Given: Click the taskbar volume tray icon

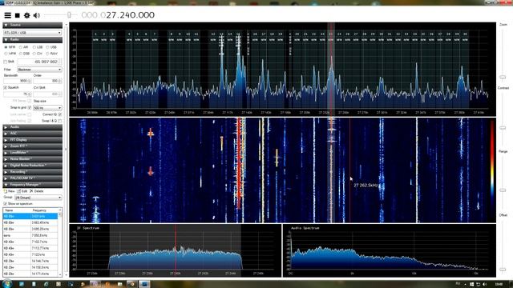Looking at the screenshot, I should 485,284.
